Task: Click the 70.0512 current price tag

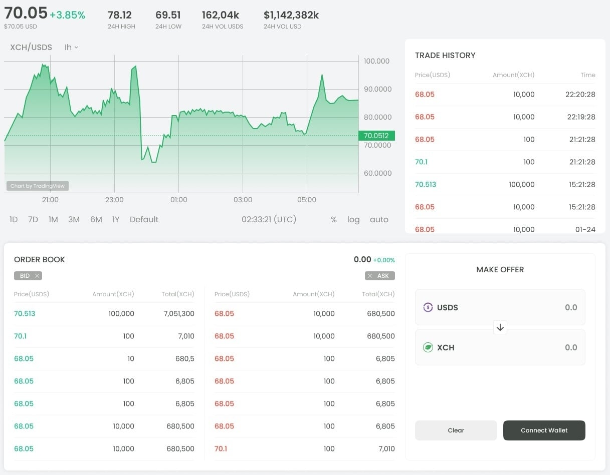Action: [376, 135]
